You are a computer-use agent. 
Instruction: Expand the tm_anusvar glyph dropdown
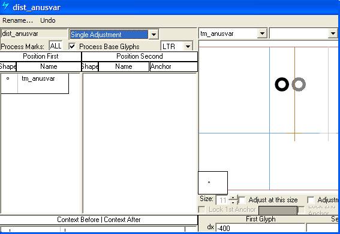262,34
